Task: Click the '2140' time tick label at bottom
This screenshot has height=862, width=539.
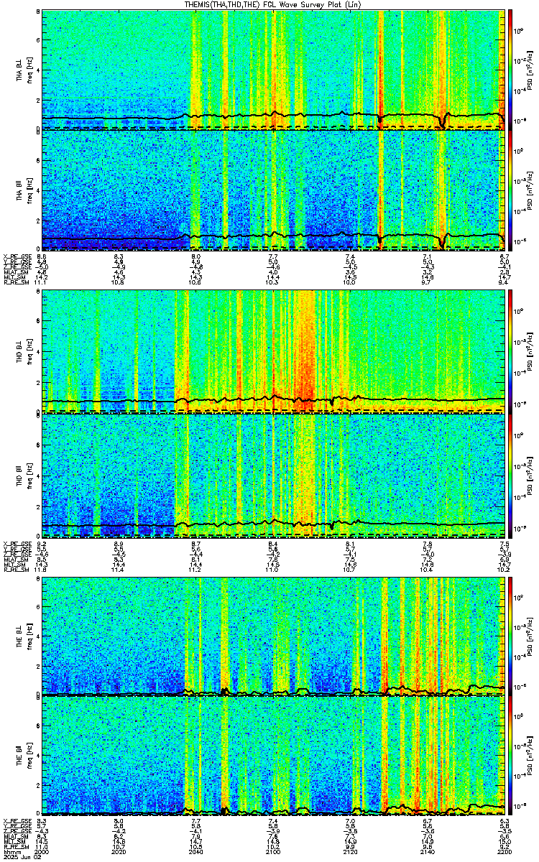Action: [x=428, y=851]
